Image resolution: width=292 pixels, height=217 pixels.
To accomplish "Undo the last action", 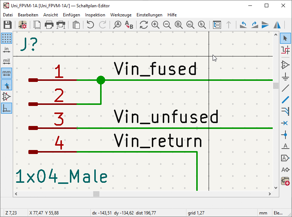I will point(90,25).
